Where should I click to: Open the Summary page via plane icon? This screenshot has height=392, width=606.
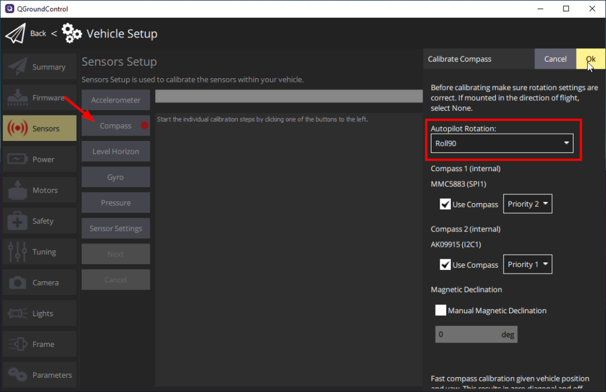[17, 67]
